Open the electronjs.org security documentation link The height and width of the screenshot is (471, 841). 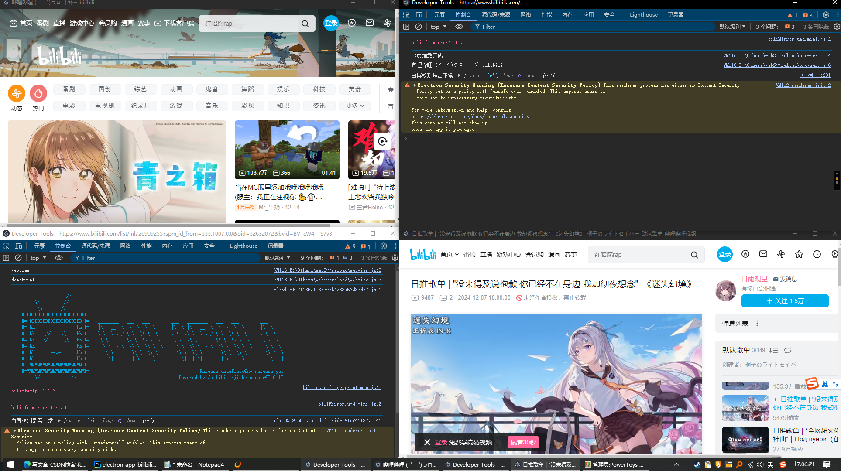coord(470,116)
